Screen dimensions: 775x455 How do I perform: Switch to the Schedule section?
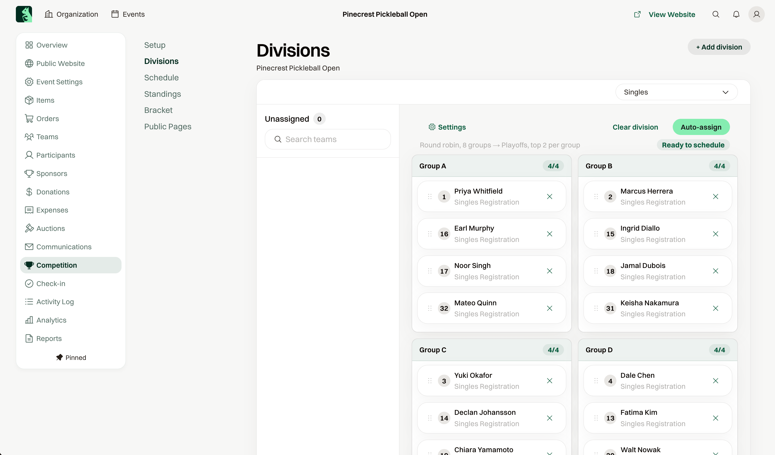(x=161, y=78)
